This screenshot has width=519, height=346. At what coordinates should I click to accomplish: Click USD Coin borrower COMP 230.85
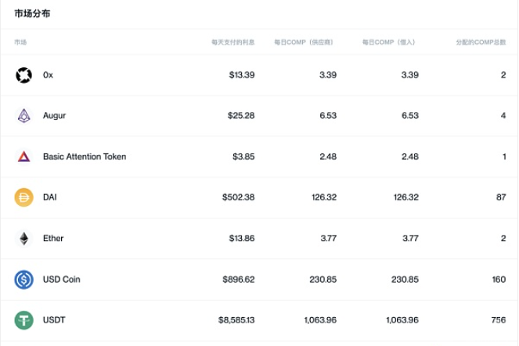405,279
